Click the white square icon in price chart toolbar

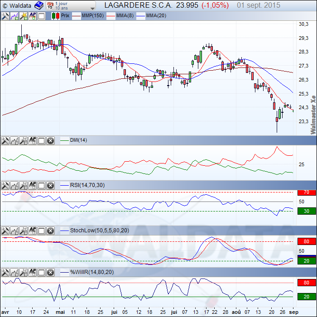pyautogui.click(x=42, y=16)
